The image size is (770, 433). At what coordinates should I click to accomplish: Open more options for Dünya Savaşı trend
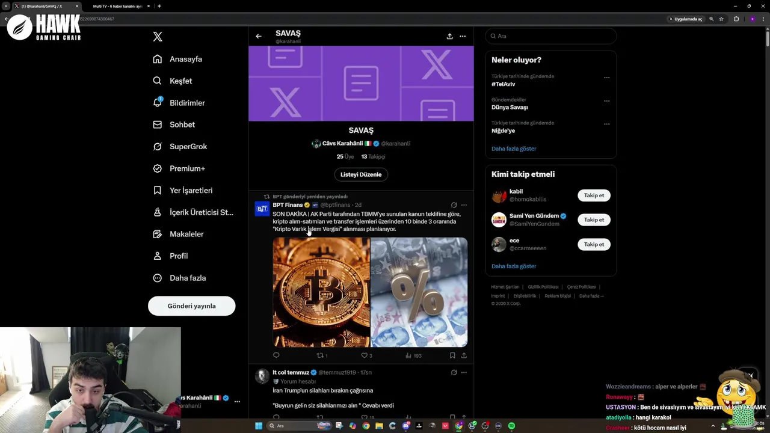(606, 100)
